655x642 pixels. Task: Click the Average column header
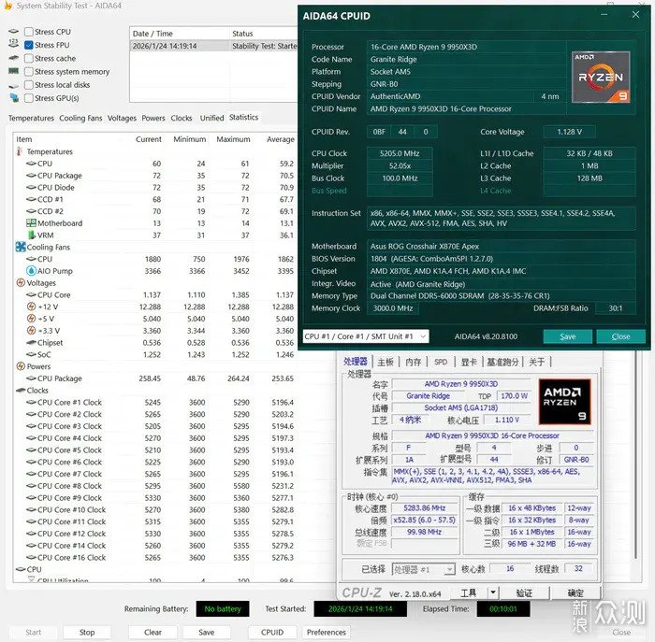click(x=281, y=139)
